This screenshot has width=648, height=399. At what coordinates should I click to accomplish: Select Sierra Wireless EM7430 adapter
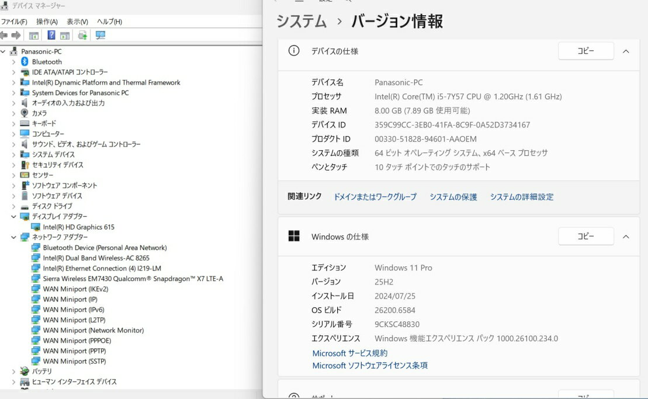point(133,279)
